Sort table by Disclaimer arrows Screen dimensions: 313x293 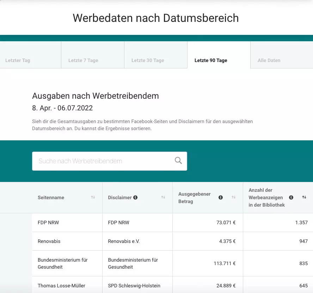(163, 197)
